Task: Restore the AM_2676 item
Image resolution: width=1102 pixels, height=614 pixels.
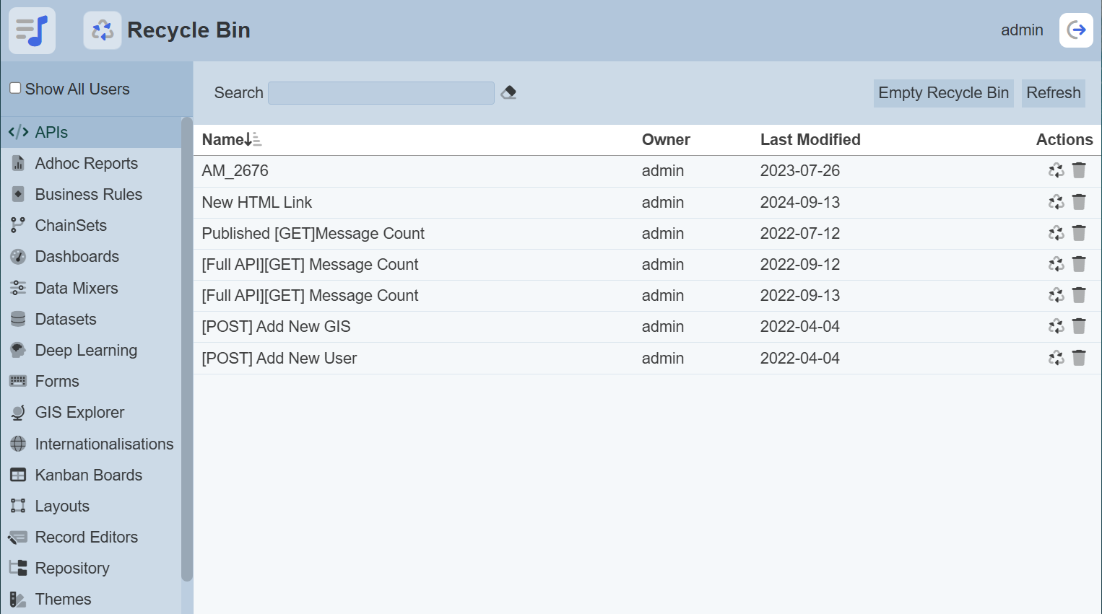Action: pos(1056,170)
